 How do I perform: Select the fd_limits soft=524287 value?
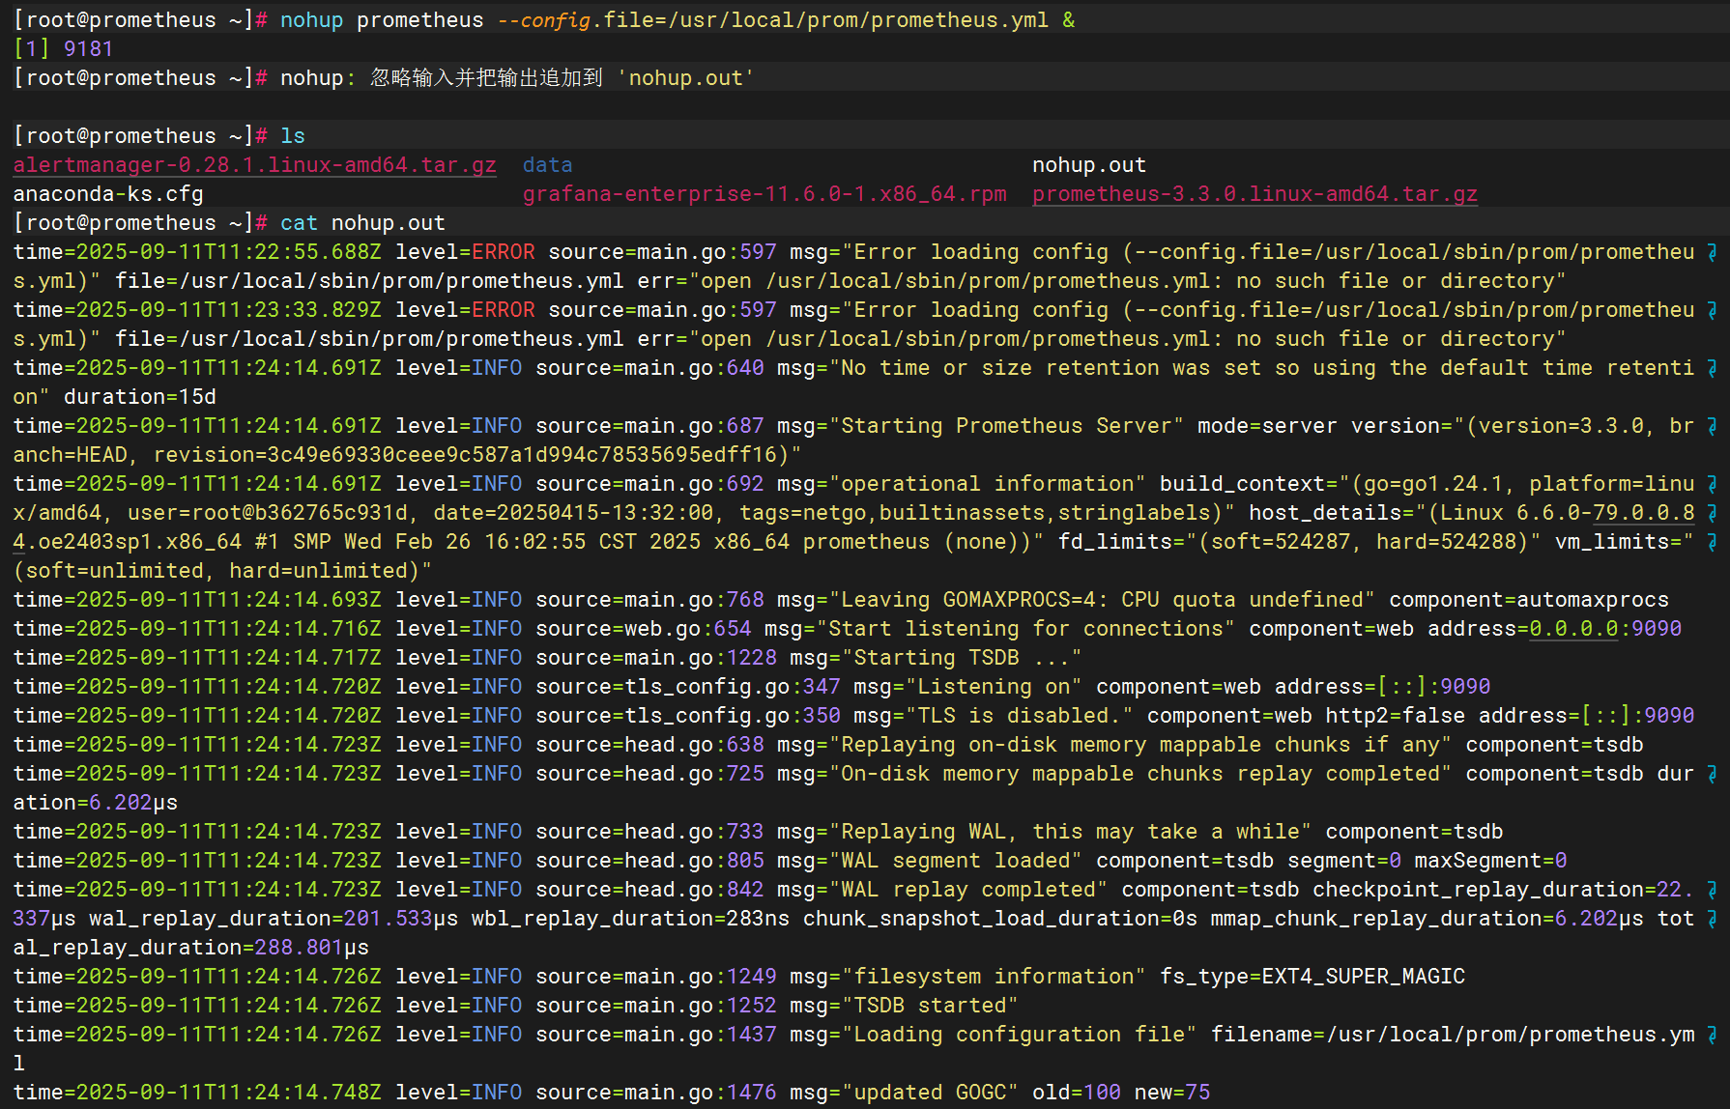(1280, 542)
